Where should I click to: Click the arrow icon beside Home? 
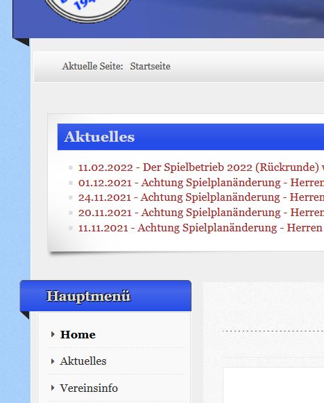(53, 334)
